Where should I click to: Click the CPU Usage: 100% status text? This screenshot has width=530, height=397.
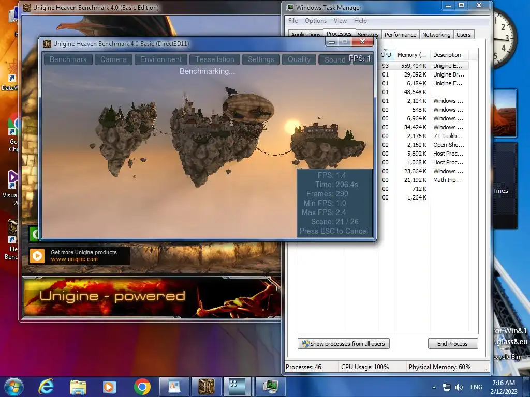365,367
